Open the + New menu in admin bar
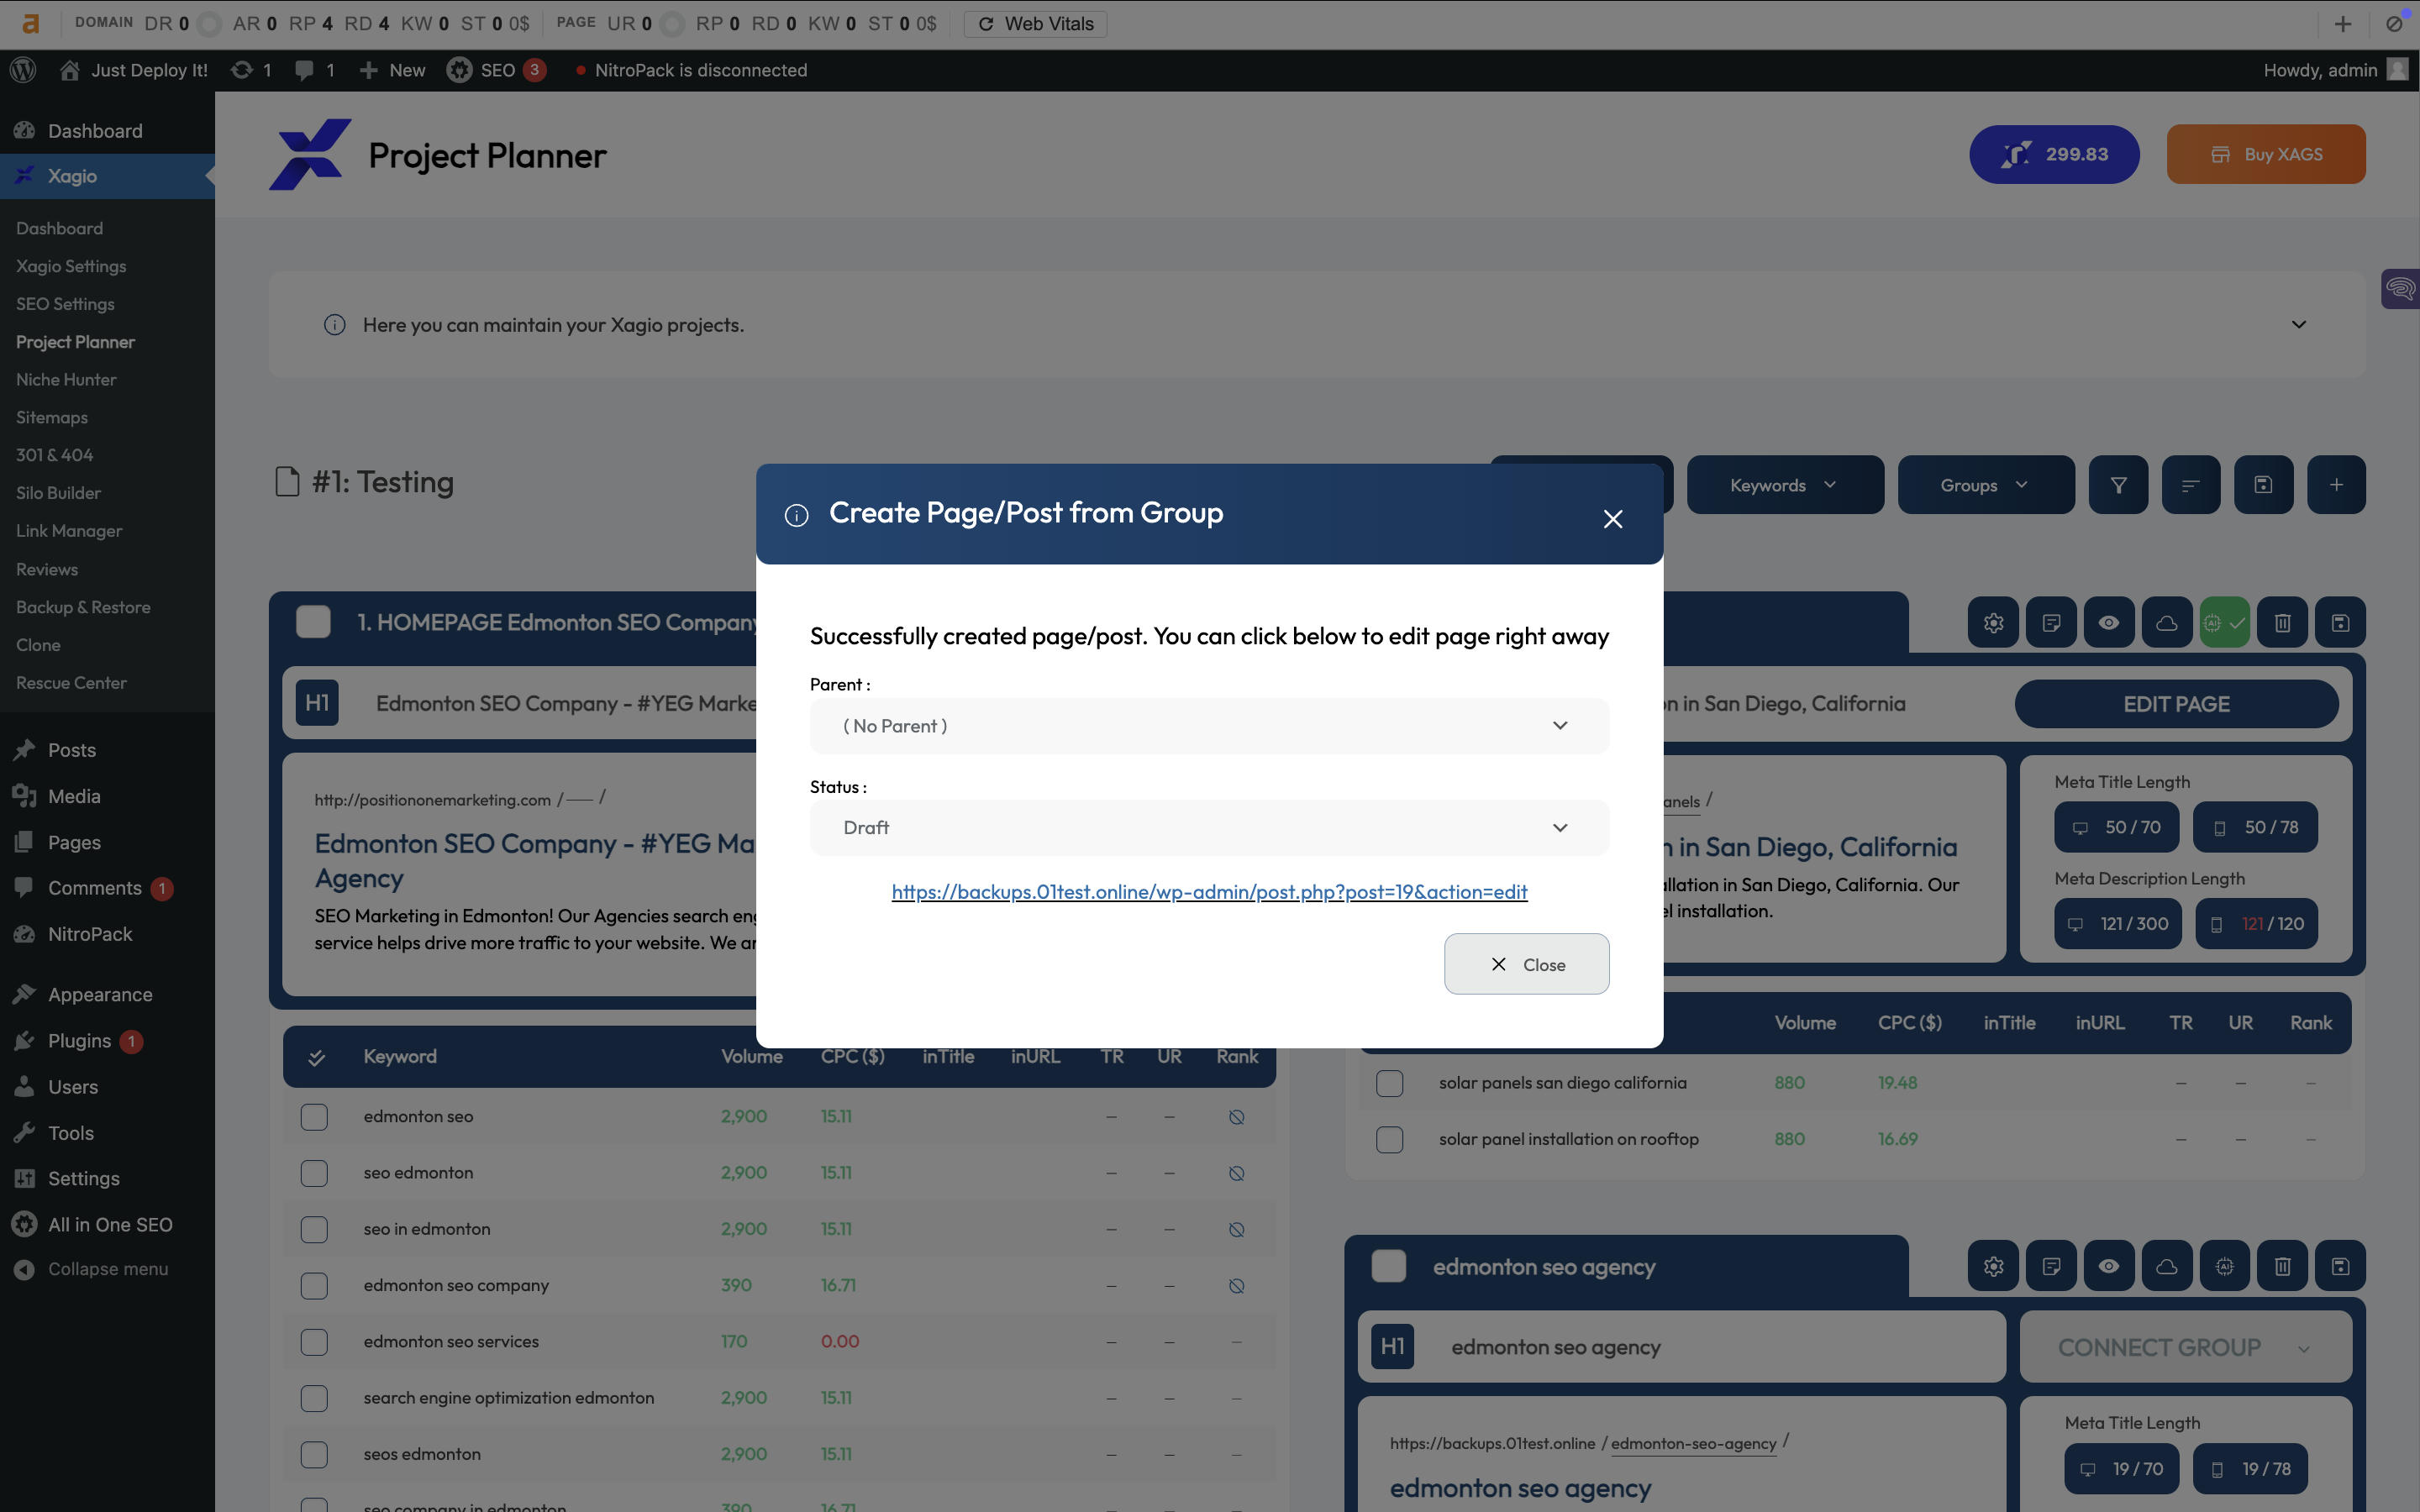The width and height of the screenshot is (2420, 1512). pyautogui.click(x=392, y=70)
